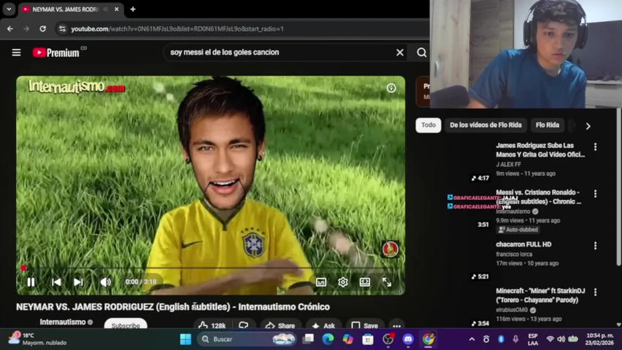
Task: Click 'J ALEX FF' channel name
Action: click(x=509, y=164)
